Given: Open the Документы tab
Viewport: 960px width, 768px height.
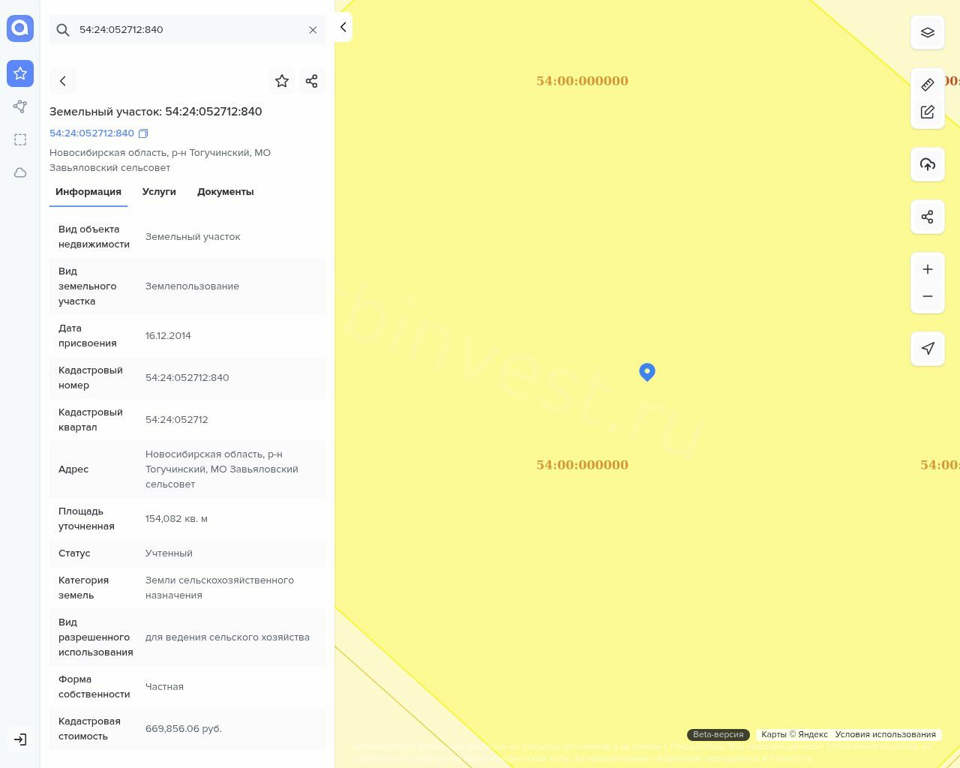Looking at the screenshot, I should pyautogui.click(x=225, y=192).
